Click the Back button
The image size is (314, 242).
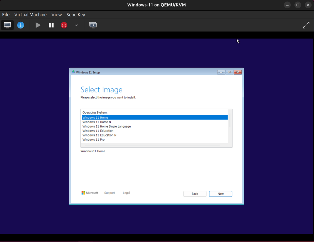[x=195, y=194]
